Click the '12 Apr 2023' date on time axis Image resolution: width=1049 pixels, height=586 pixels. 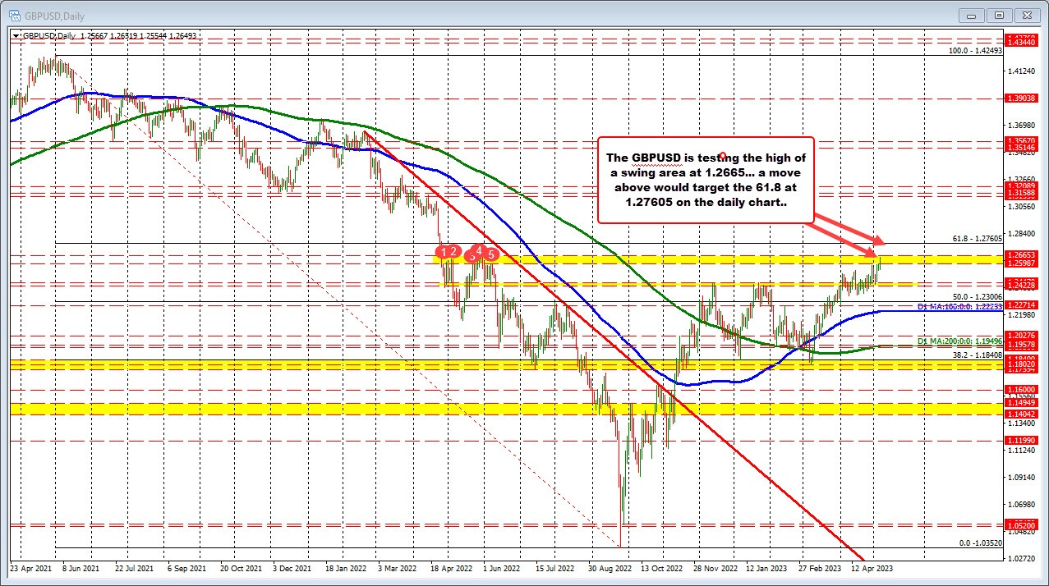point(873,567)
